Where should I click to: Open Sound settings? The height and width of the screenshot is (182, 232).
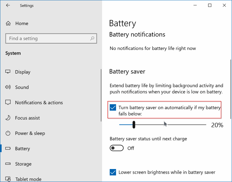point(51,87)
